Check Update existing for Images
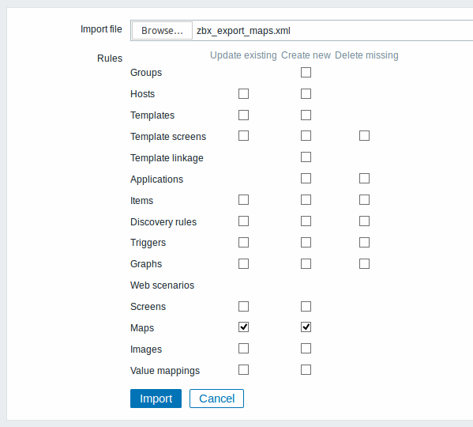473x427 pixels. 243,349
